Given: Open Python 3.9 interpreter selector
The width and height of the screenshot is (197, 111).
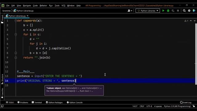Looking at the screenshot, I should [x=177, y=106].
